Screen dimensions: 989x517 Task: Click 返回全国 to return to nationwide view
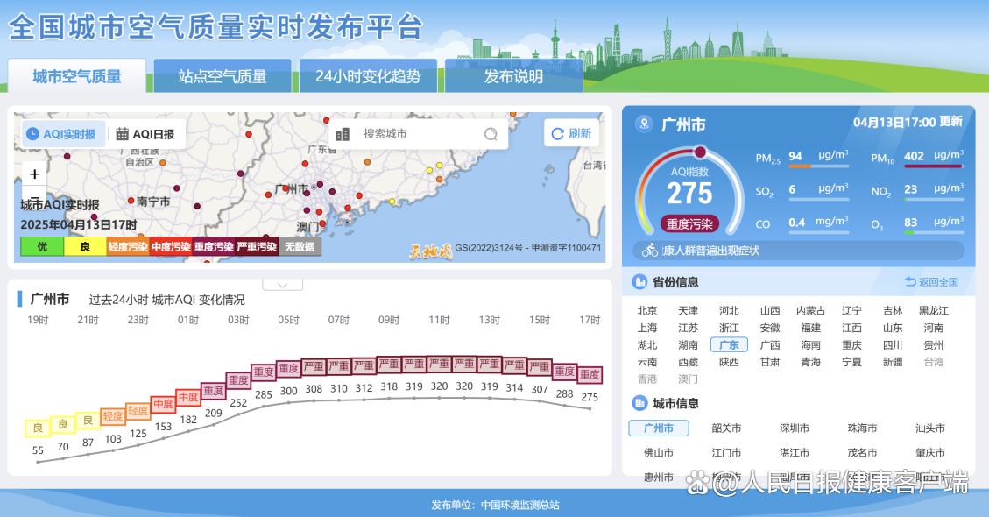932,282
